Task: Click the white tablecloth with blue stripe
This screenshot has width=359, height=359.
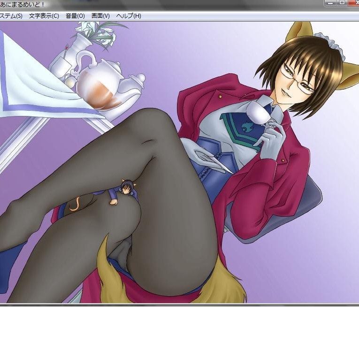Action: point(28,89)
